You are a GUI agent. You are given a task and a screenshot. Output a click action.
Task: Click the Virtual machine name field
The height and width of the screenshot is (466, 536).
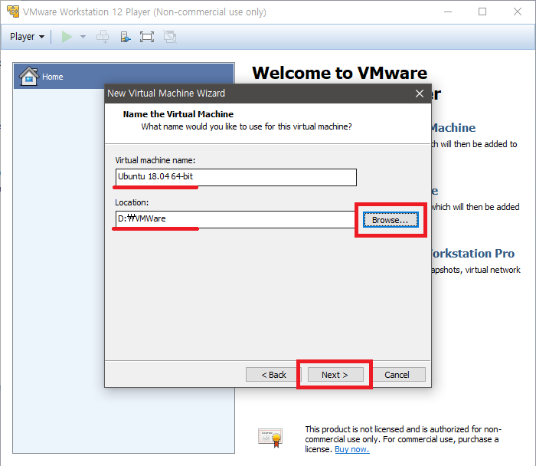coord(236,177)
